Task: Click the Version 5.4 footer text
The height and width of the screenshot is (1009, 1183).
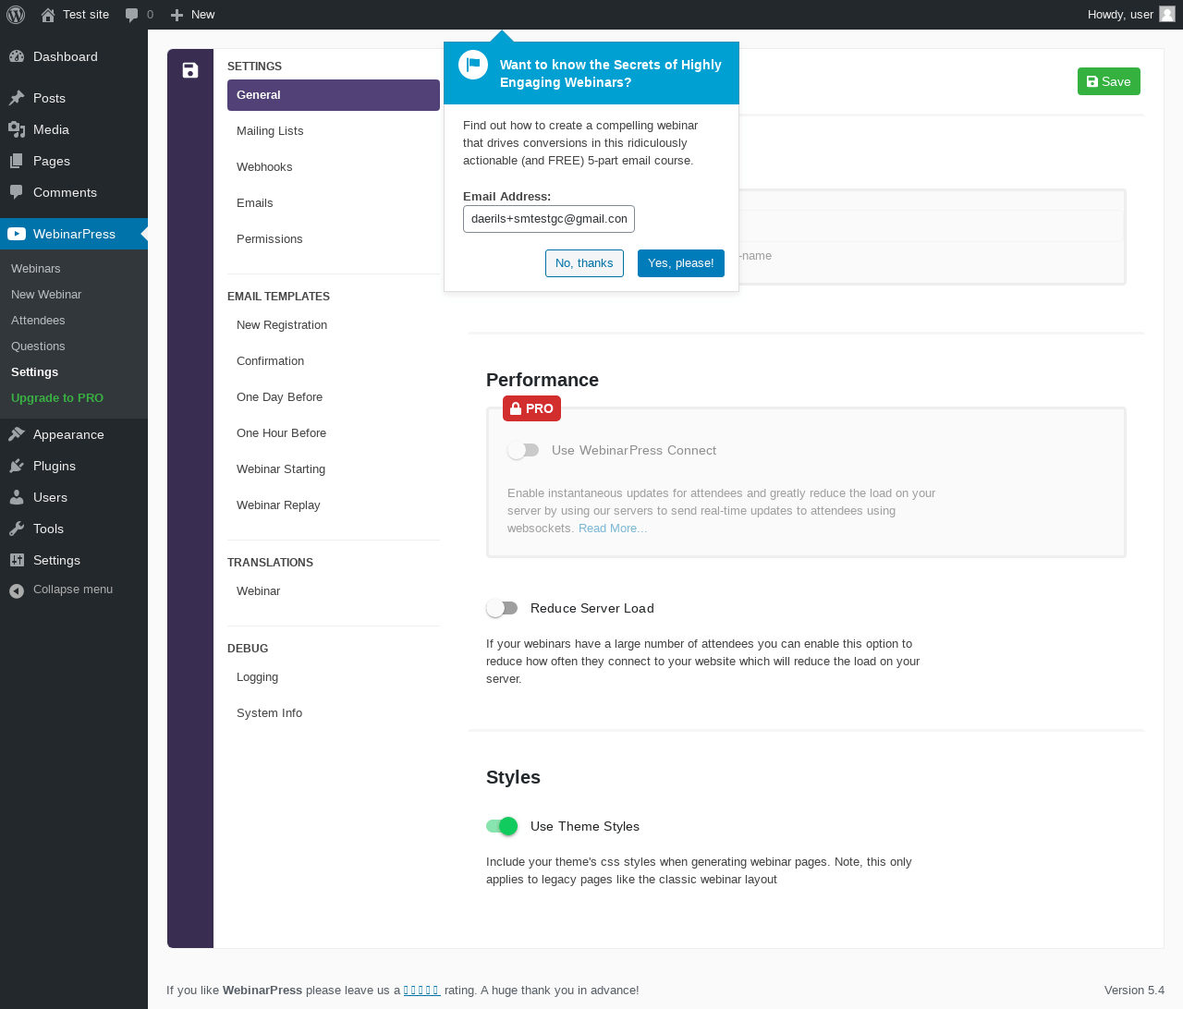Action: (x=1134, y=991)
